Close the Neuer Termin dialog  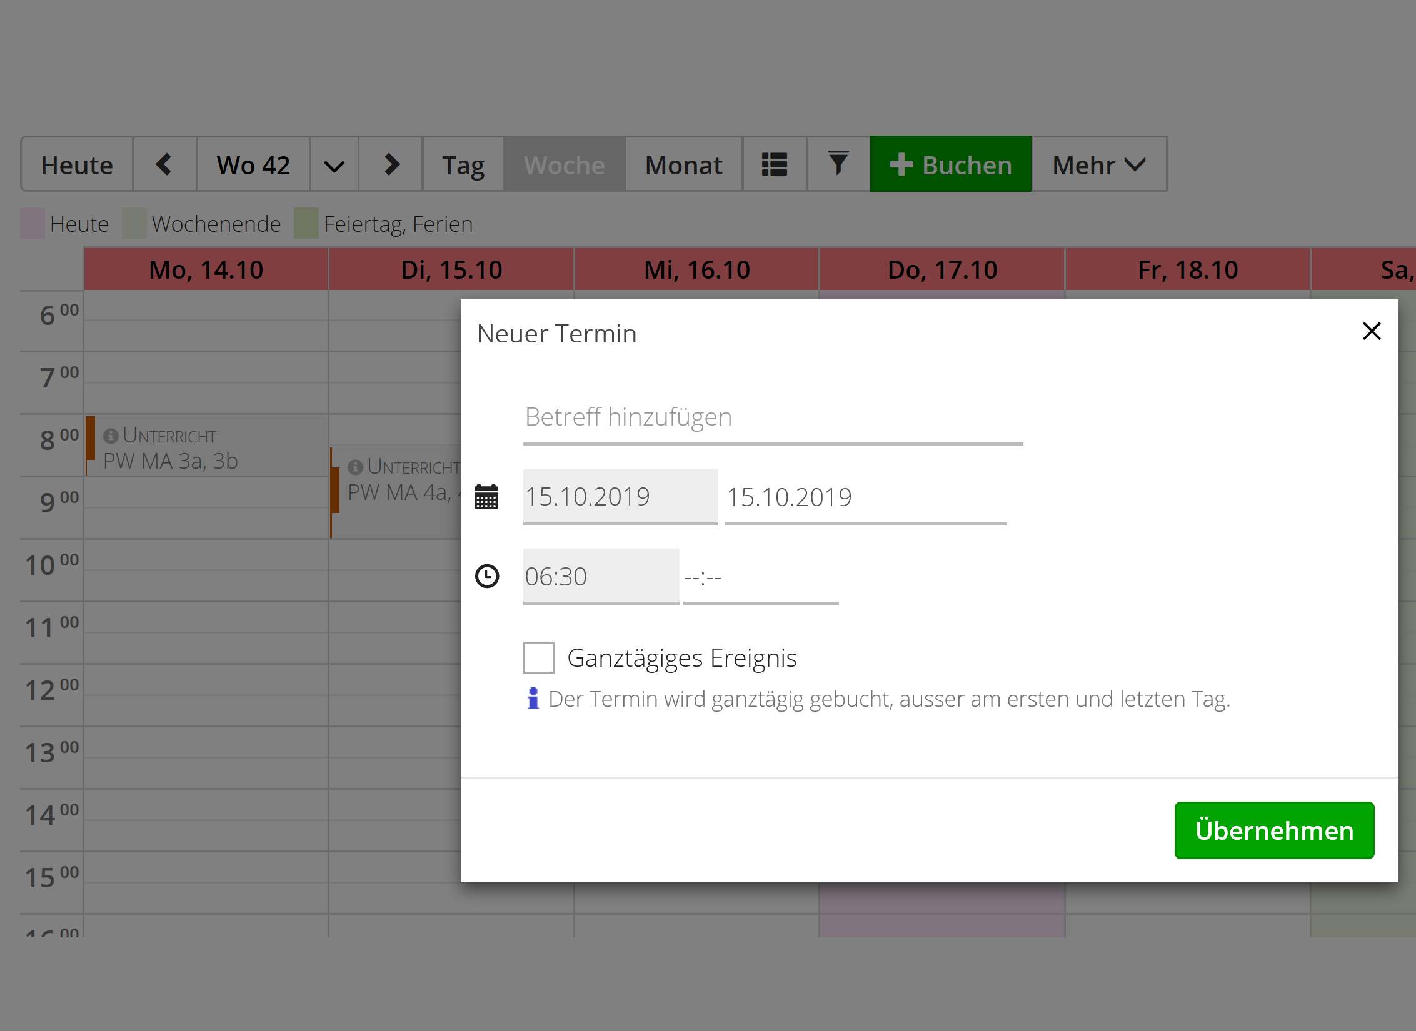1371,331
